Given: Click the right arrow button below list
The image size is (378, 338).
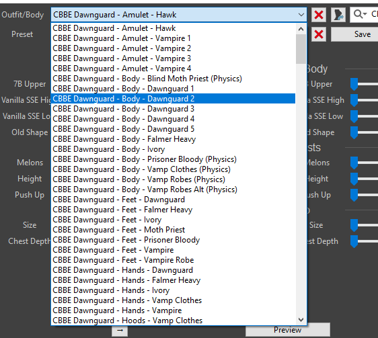Looking at the screenshot, I should coord(120,331).
